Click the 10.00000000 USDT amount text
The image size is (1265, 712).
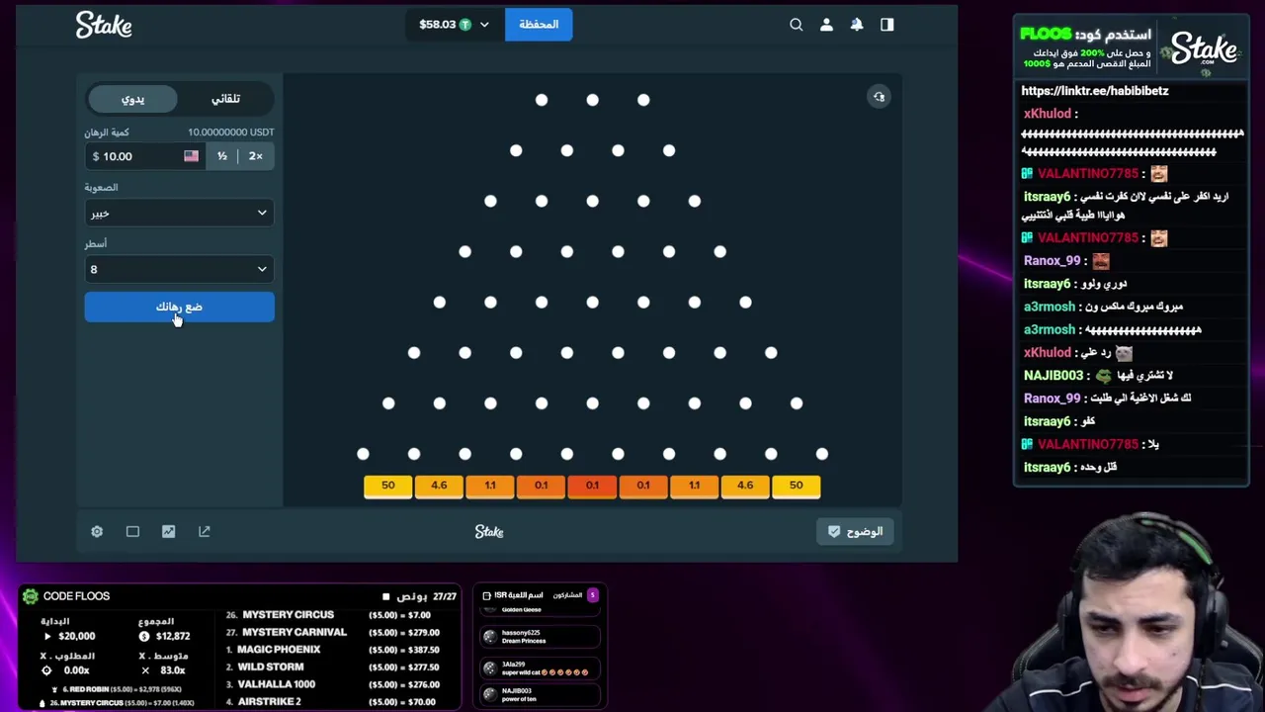231,133
